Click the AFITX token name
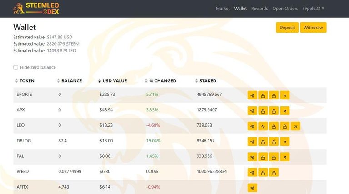Screen dimensions: 349x194 pos(22,187)
